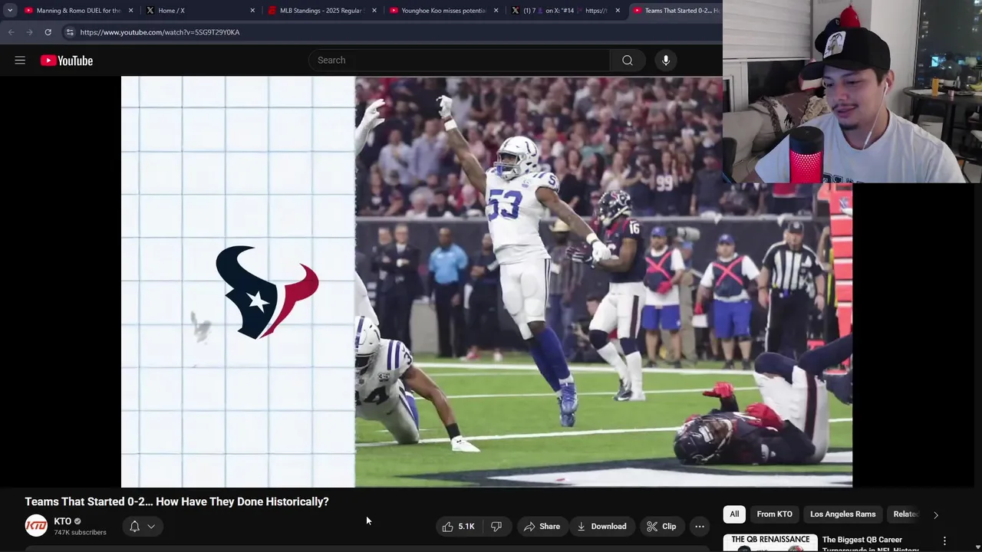Share the video

pos(542,527)
